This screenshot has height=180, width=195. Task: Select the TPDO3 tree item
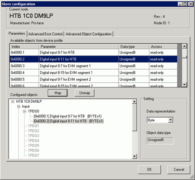click(x=34, y=136)
